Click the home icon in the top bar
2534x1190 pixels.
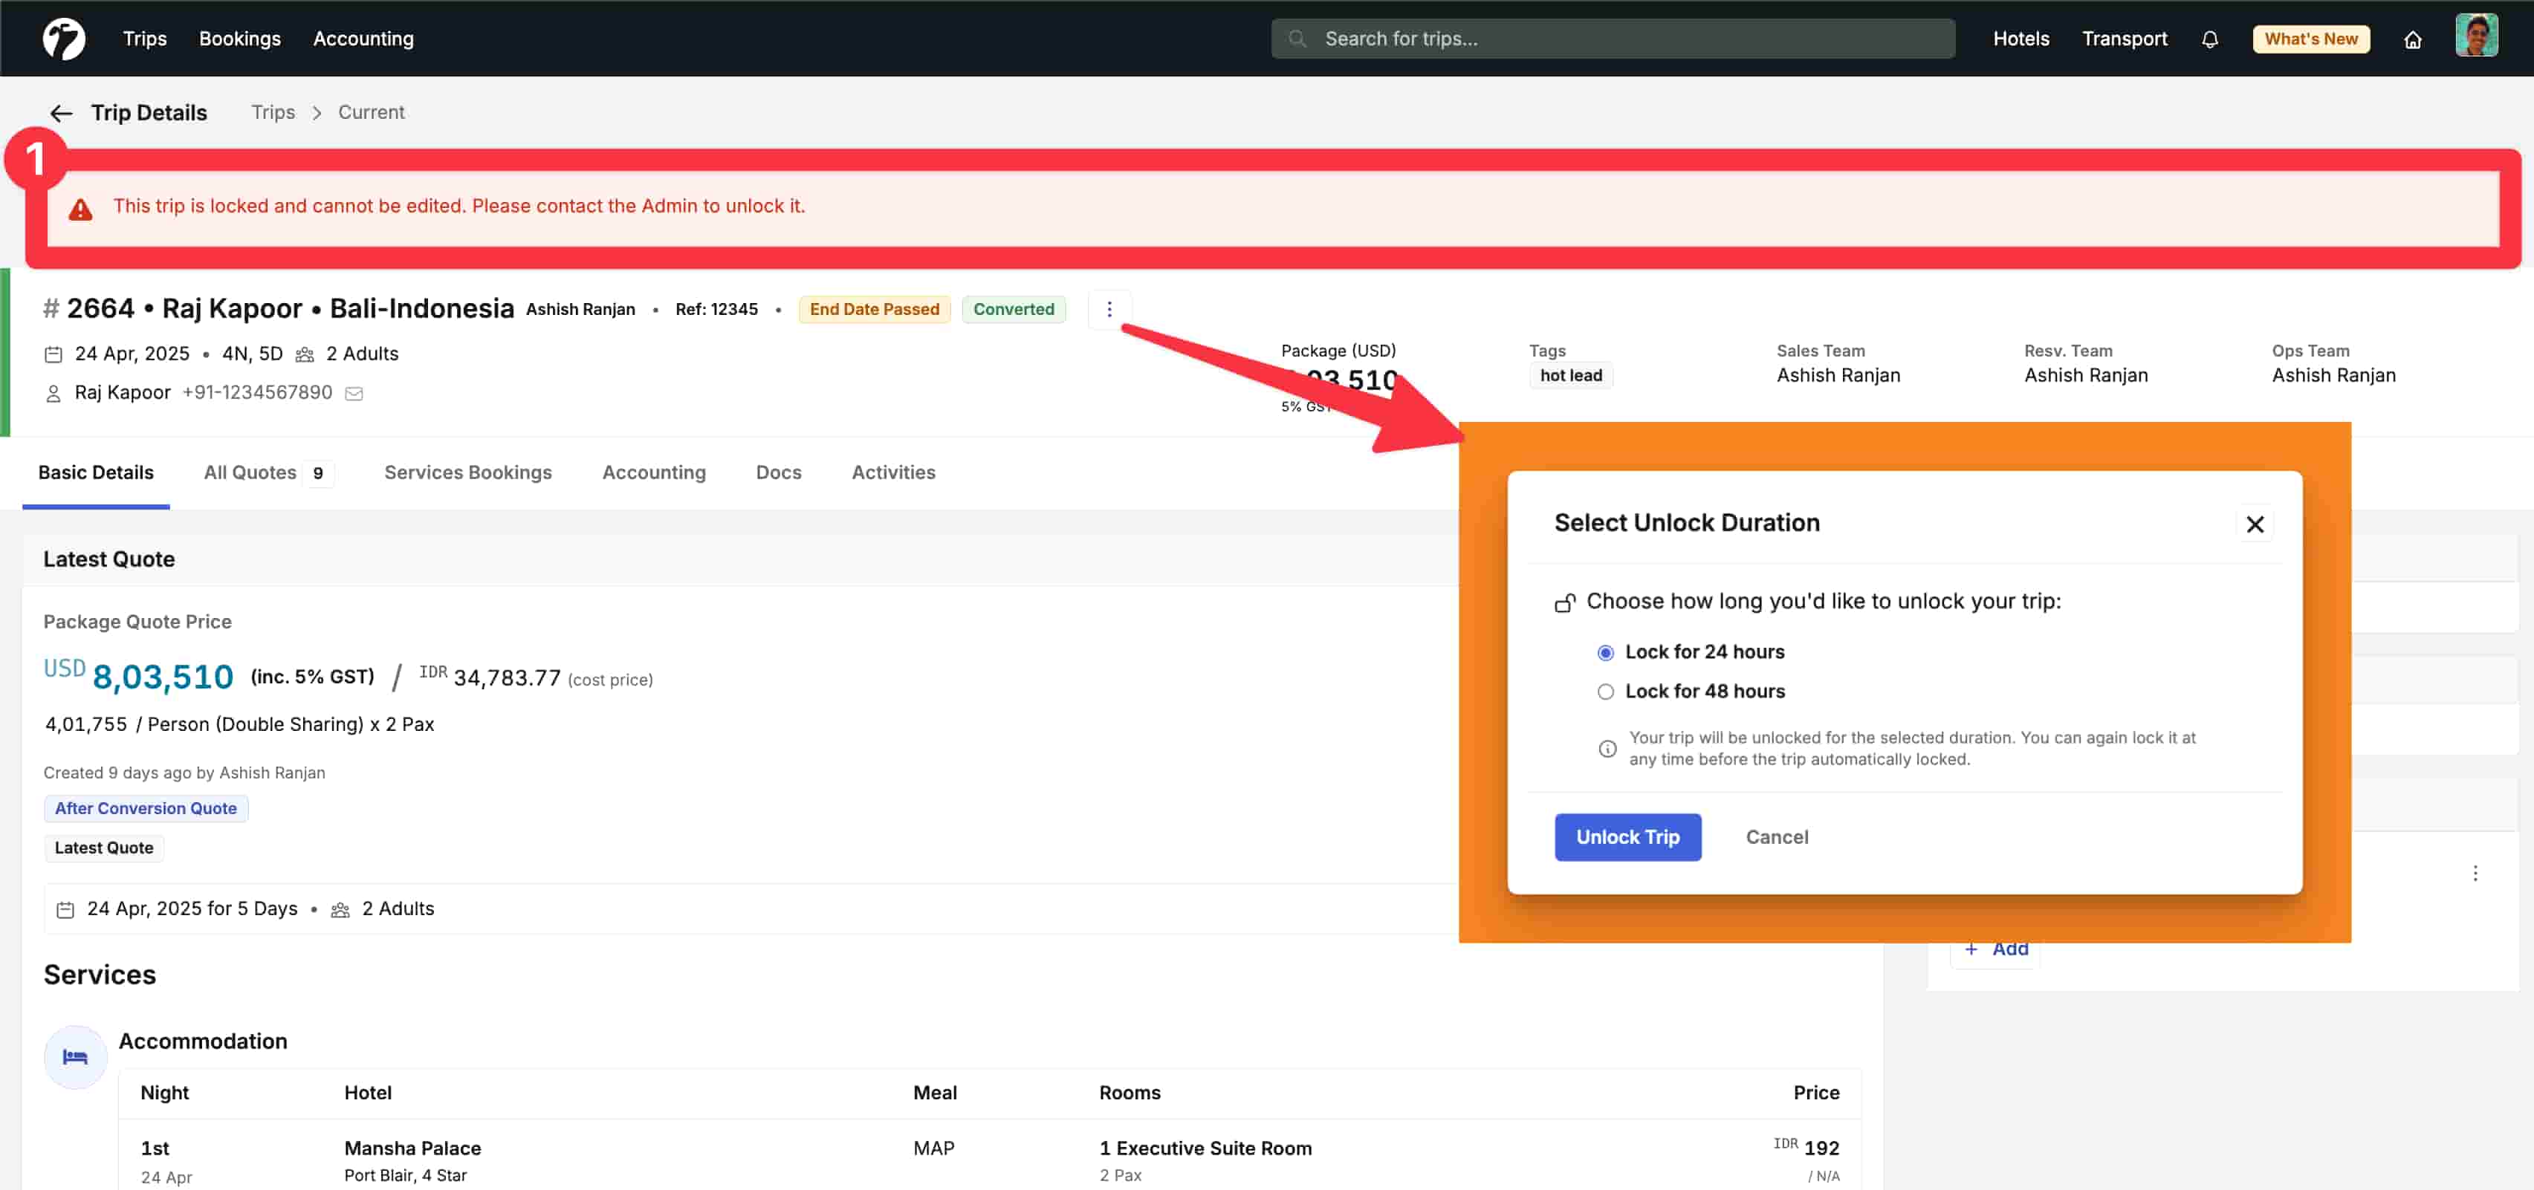(x=2413, y=39)
